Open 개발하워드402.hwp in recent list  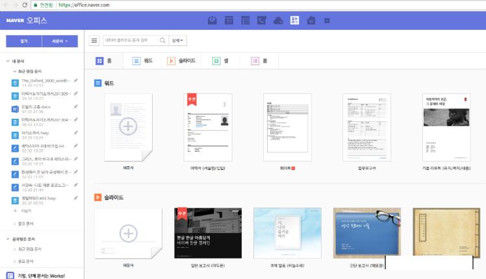(x=38, y=198)
